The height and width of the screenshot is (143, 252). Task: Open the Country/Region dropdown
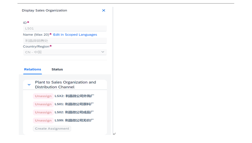coord(65,52)
